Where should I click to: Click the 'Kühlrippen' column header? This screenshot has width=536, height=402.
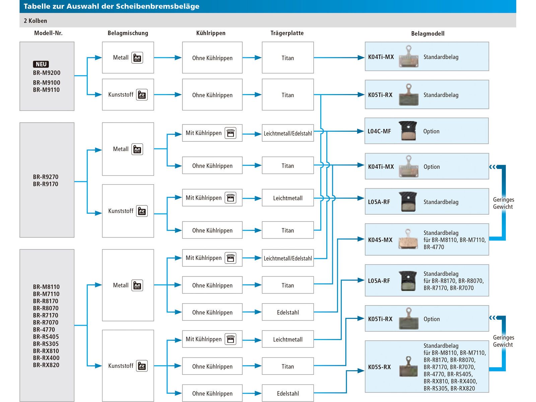tap(211, 33)
